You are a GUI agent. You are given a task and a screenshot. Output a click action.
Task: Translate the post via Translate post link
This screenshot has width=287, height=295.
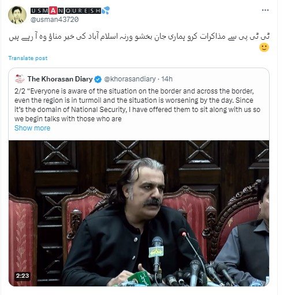point(28,58)
